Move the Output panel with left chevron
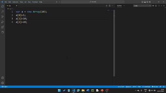 162,6
